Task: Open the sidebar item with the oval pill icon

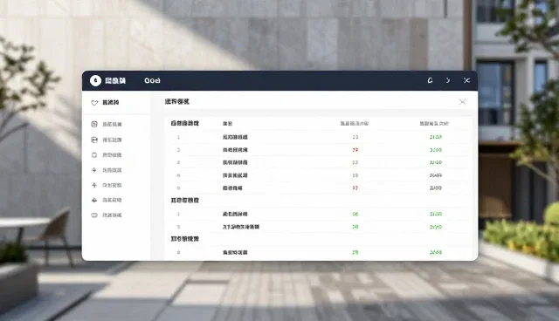Action: (107, 215)
